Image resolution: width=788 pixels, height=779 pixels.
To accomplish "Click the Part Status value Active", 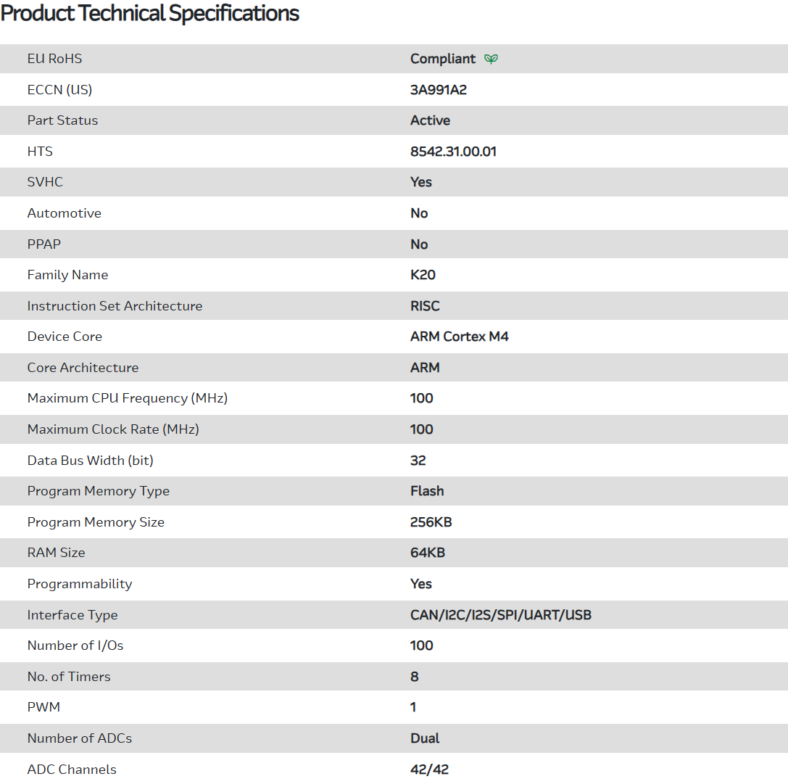I will click(x=430, y=120).
